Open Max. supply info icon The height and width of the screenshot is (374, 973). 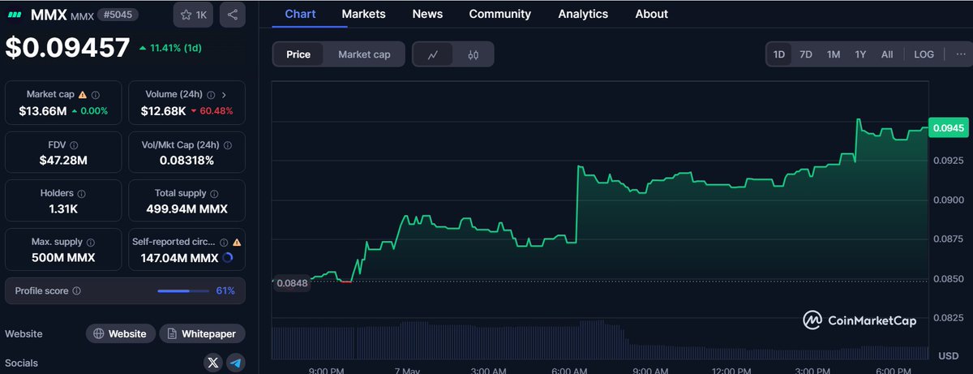click(90, 243)
